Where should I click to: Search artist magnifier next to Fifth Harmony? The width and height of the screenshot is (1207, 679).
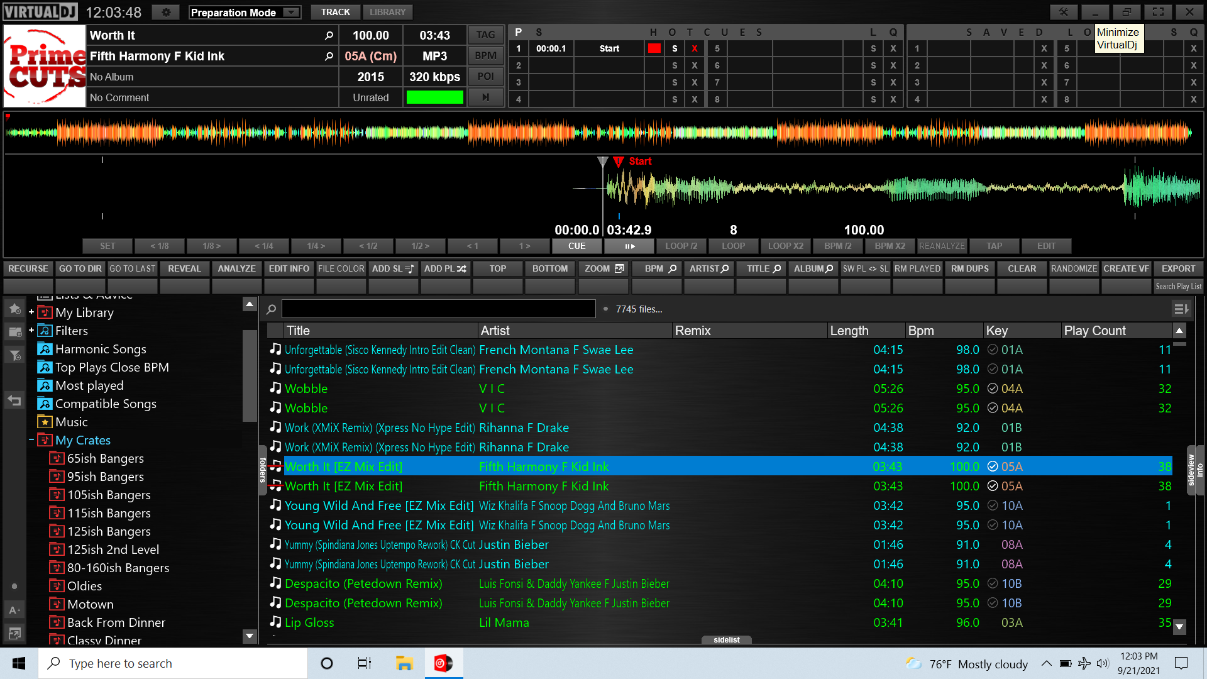(329, 57)
